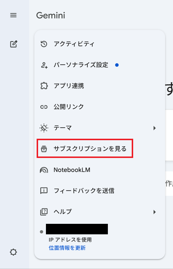Image resolution: width=173 pixels, height=269 pixels.
Task: Click the Gemini title at the top
Action: (x=50, y=16)
